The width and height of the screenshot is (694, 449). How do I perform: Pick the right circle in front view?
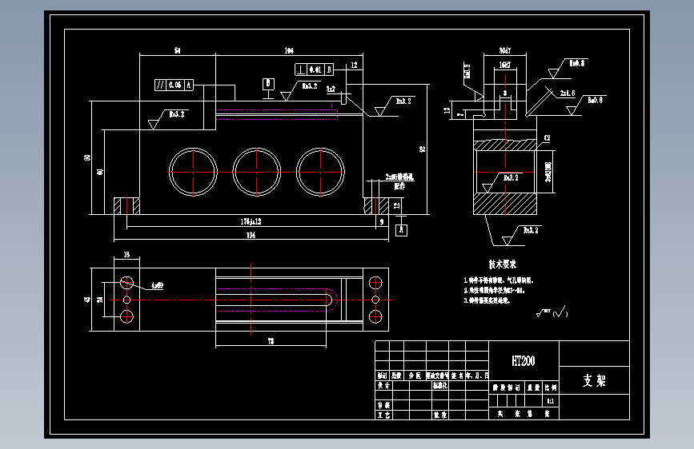[320, 172]
